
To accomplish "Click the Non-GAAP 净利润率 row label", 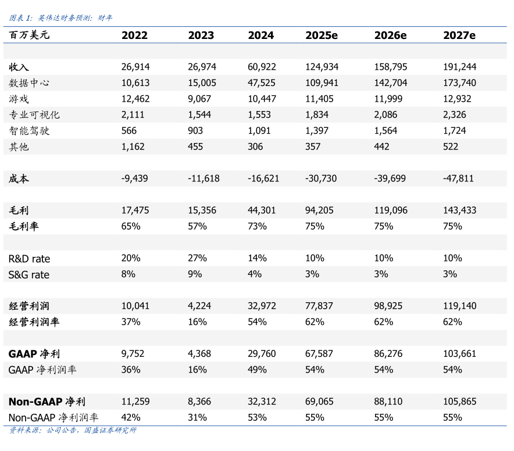I will 53,417.
